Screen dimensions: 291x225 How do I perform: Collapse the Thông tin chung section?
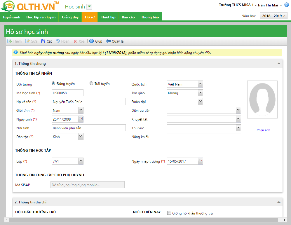click(x=279, y=63)
